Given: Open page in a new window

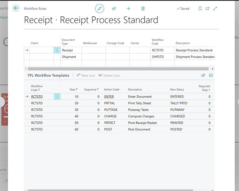Looking at the screenshot, I should 208,8.
